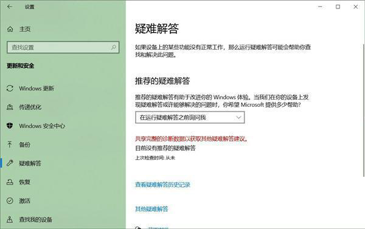Click the 恢复 icon
This screenshot has width=365, height=229.
[x=10, y=182]
